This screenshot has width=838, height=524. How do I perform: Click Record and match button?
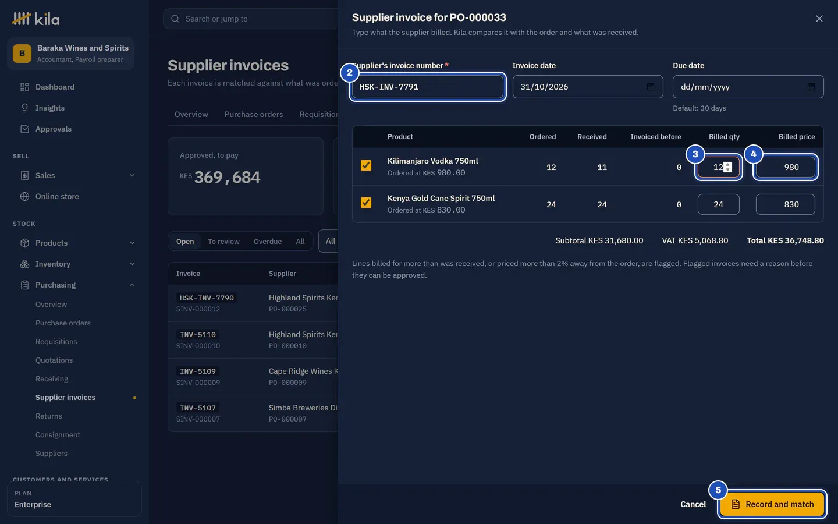pyautogui.click(x=772, y=504)
